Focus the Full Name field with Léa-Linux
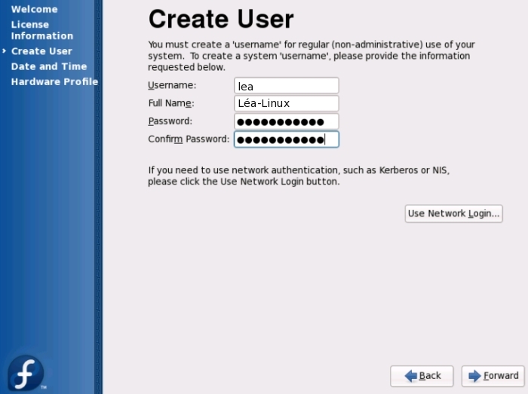The image size is (528, 394). (286, 103)
